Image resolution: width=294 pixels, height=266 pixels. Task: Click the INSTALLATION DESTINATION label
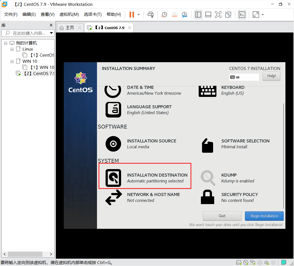coord(157,175)
